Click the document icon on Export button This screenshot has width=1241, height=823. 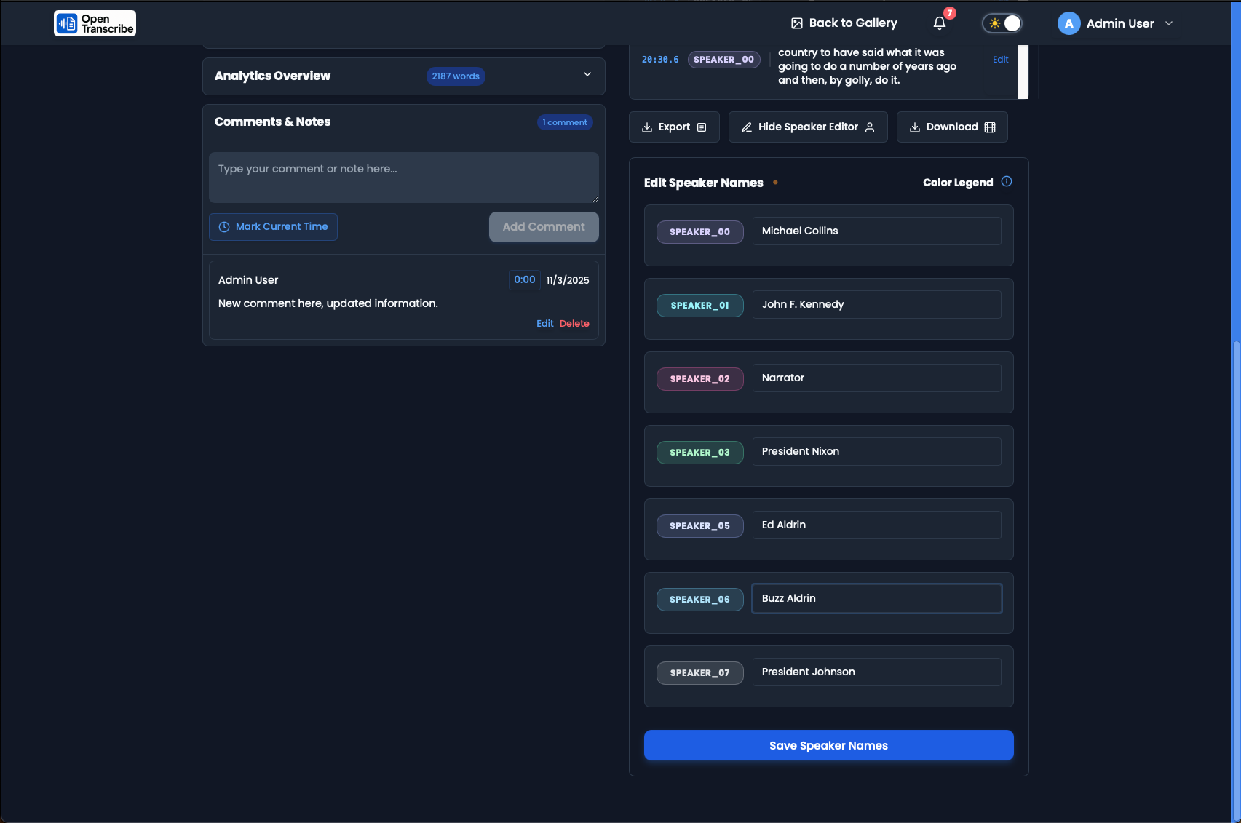point(702,127)
